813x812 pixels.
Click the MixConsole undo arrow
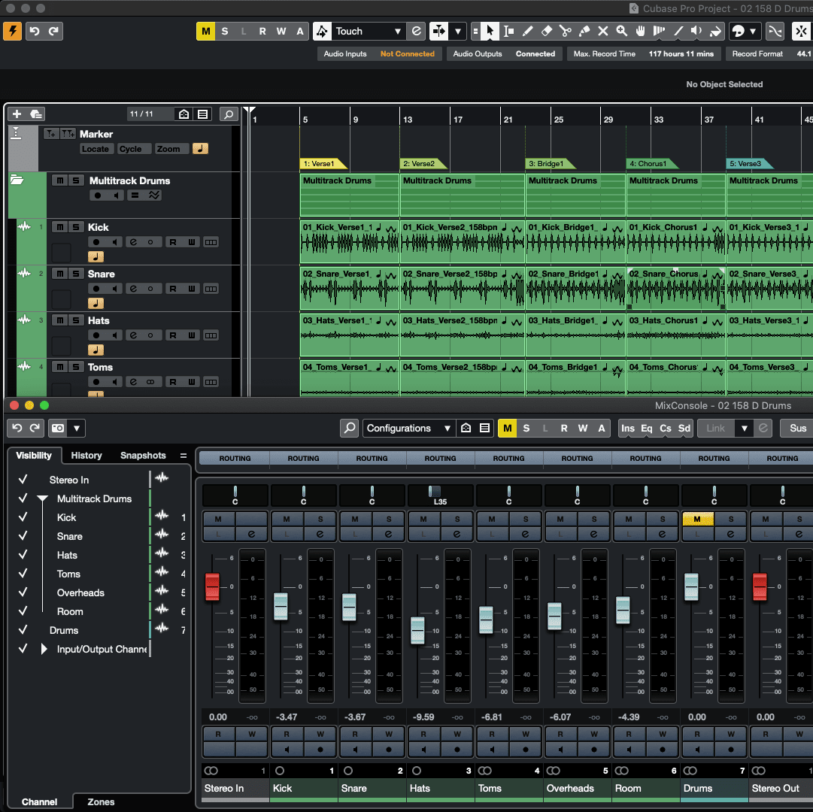pos(17,429)
